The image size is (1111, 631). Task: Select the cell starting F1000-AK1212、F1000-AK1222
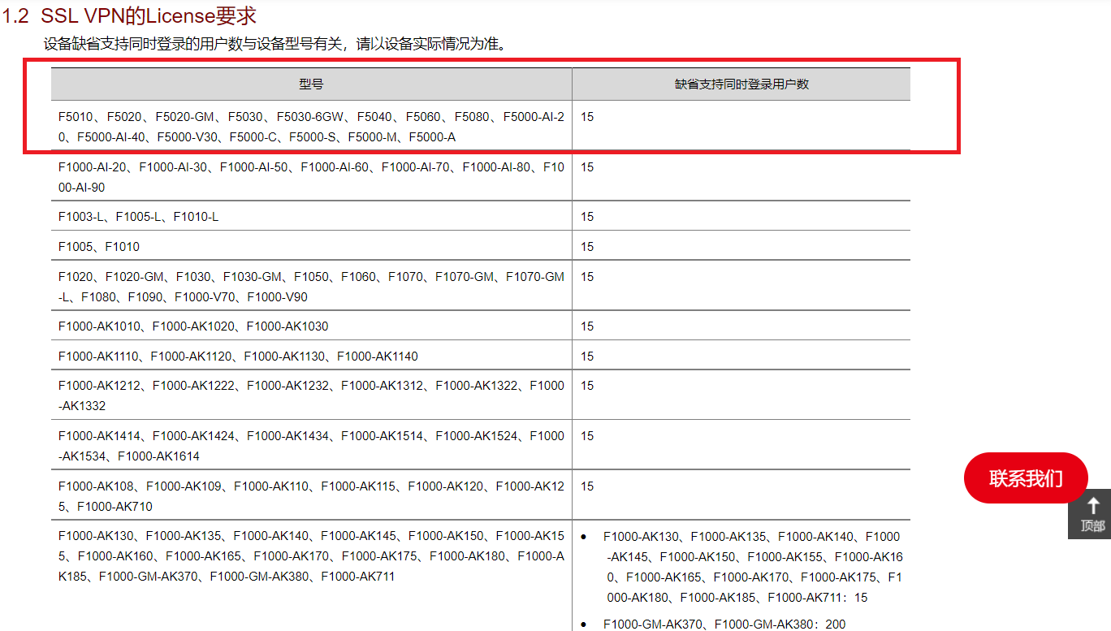click(311, 395)
